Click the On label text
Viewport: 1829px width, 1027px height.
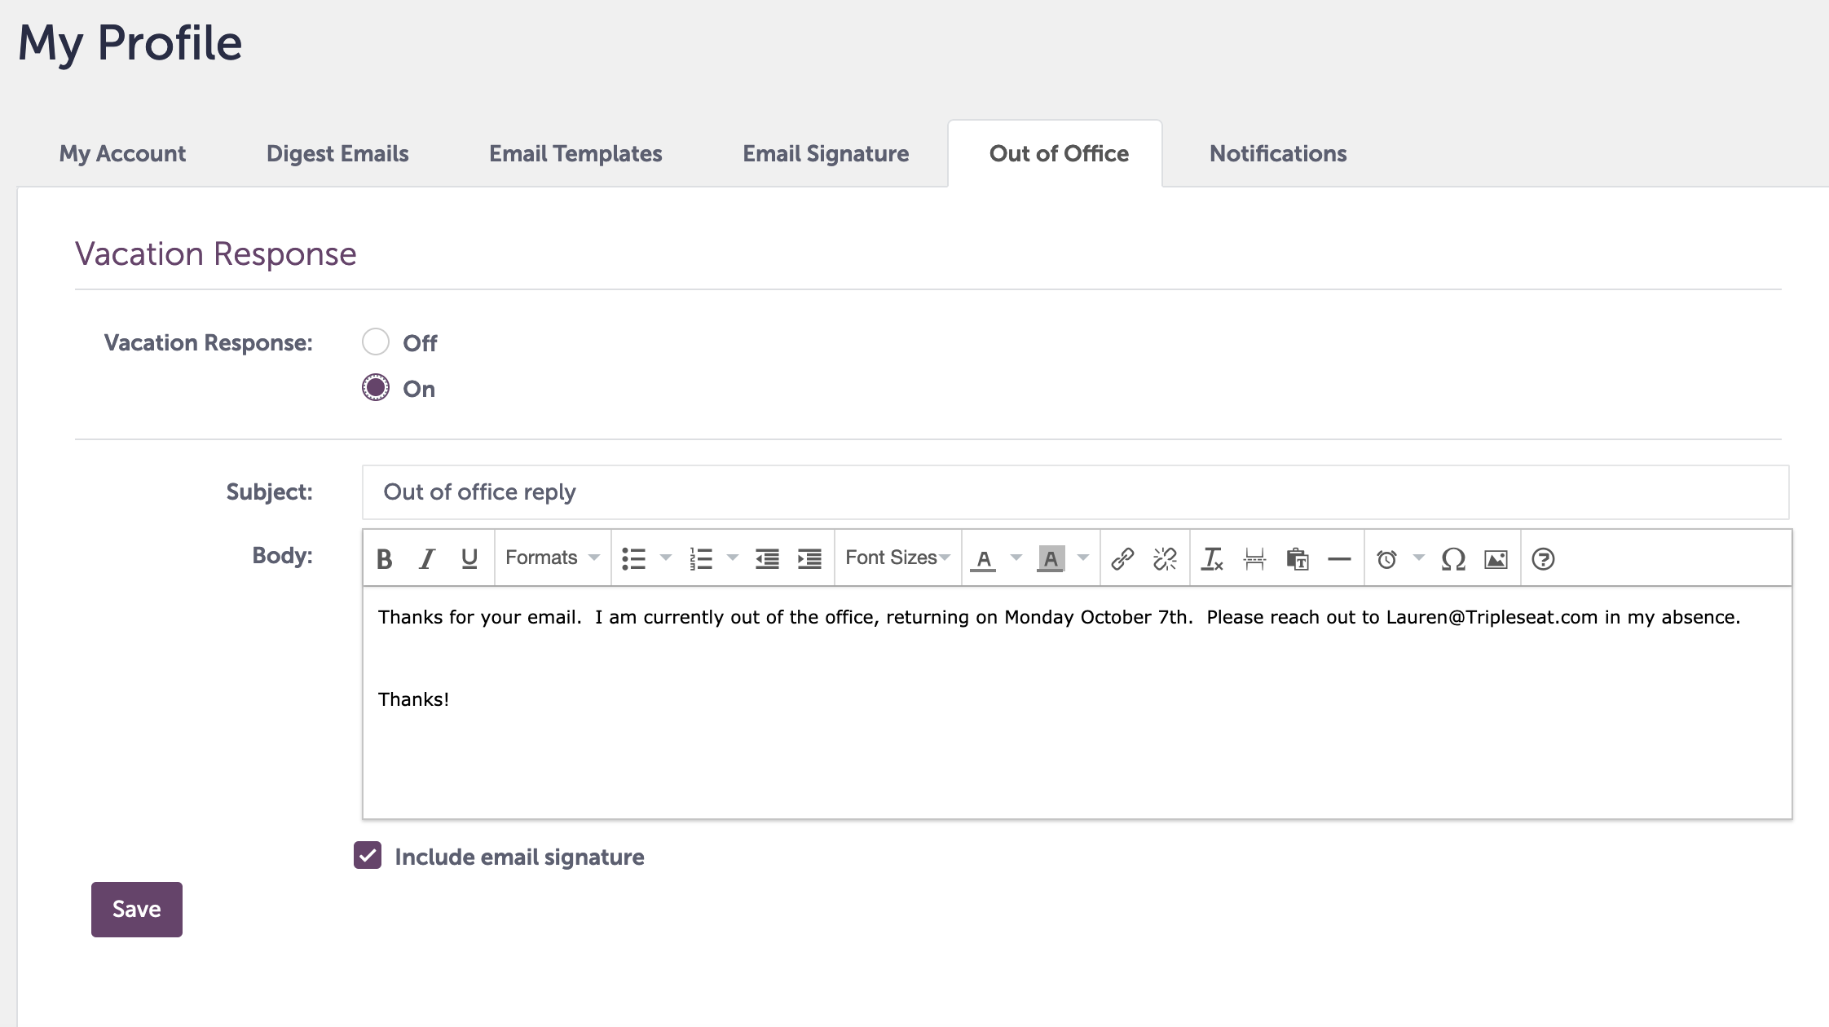click(x=419, y=389)
